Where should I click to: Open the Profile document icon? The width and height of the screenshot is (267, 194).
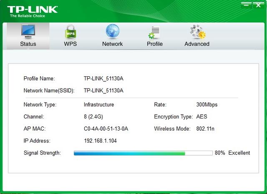click(154, 33)
